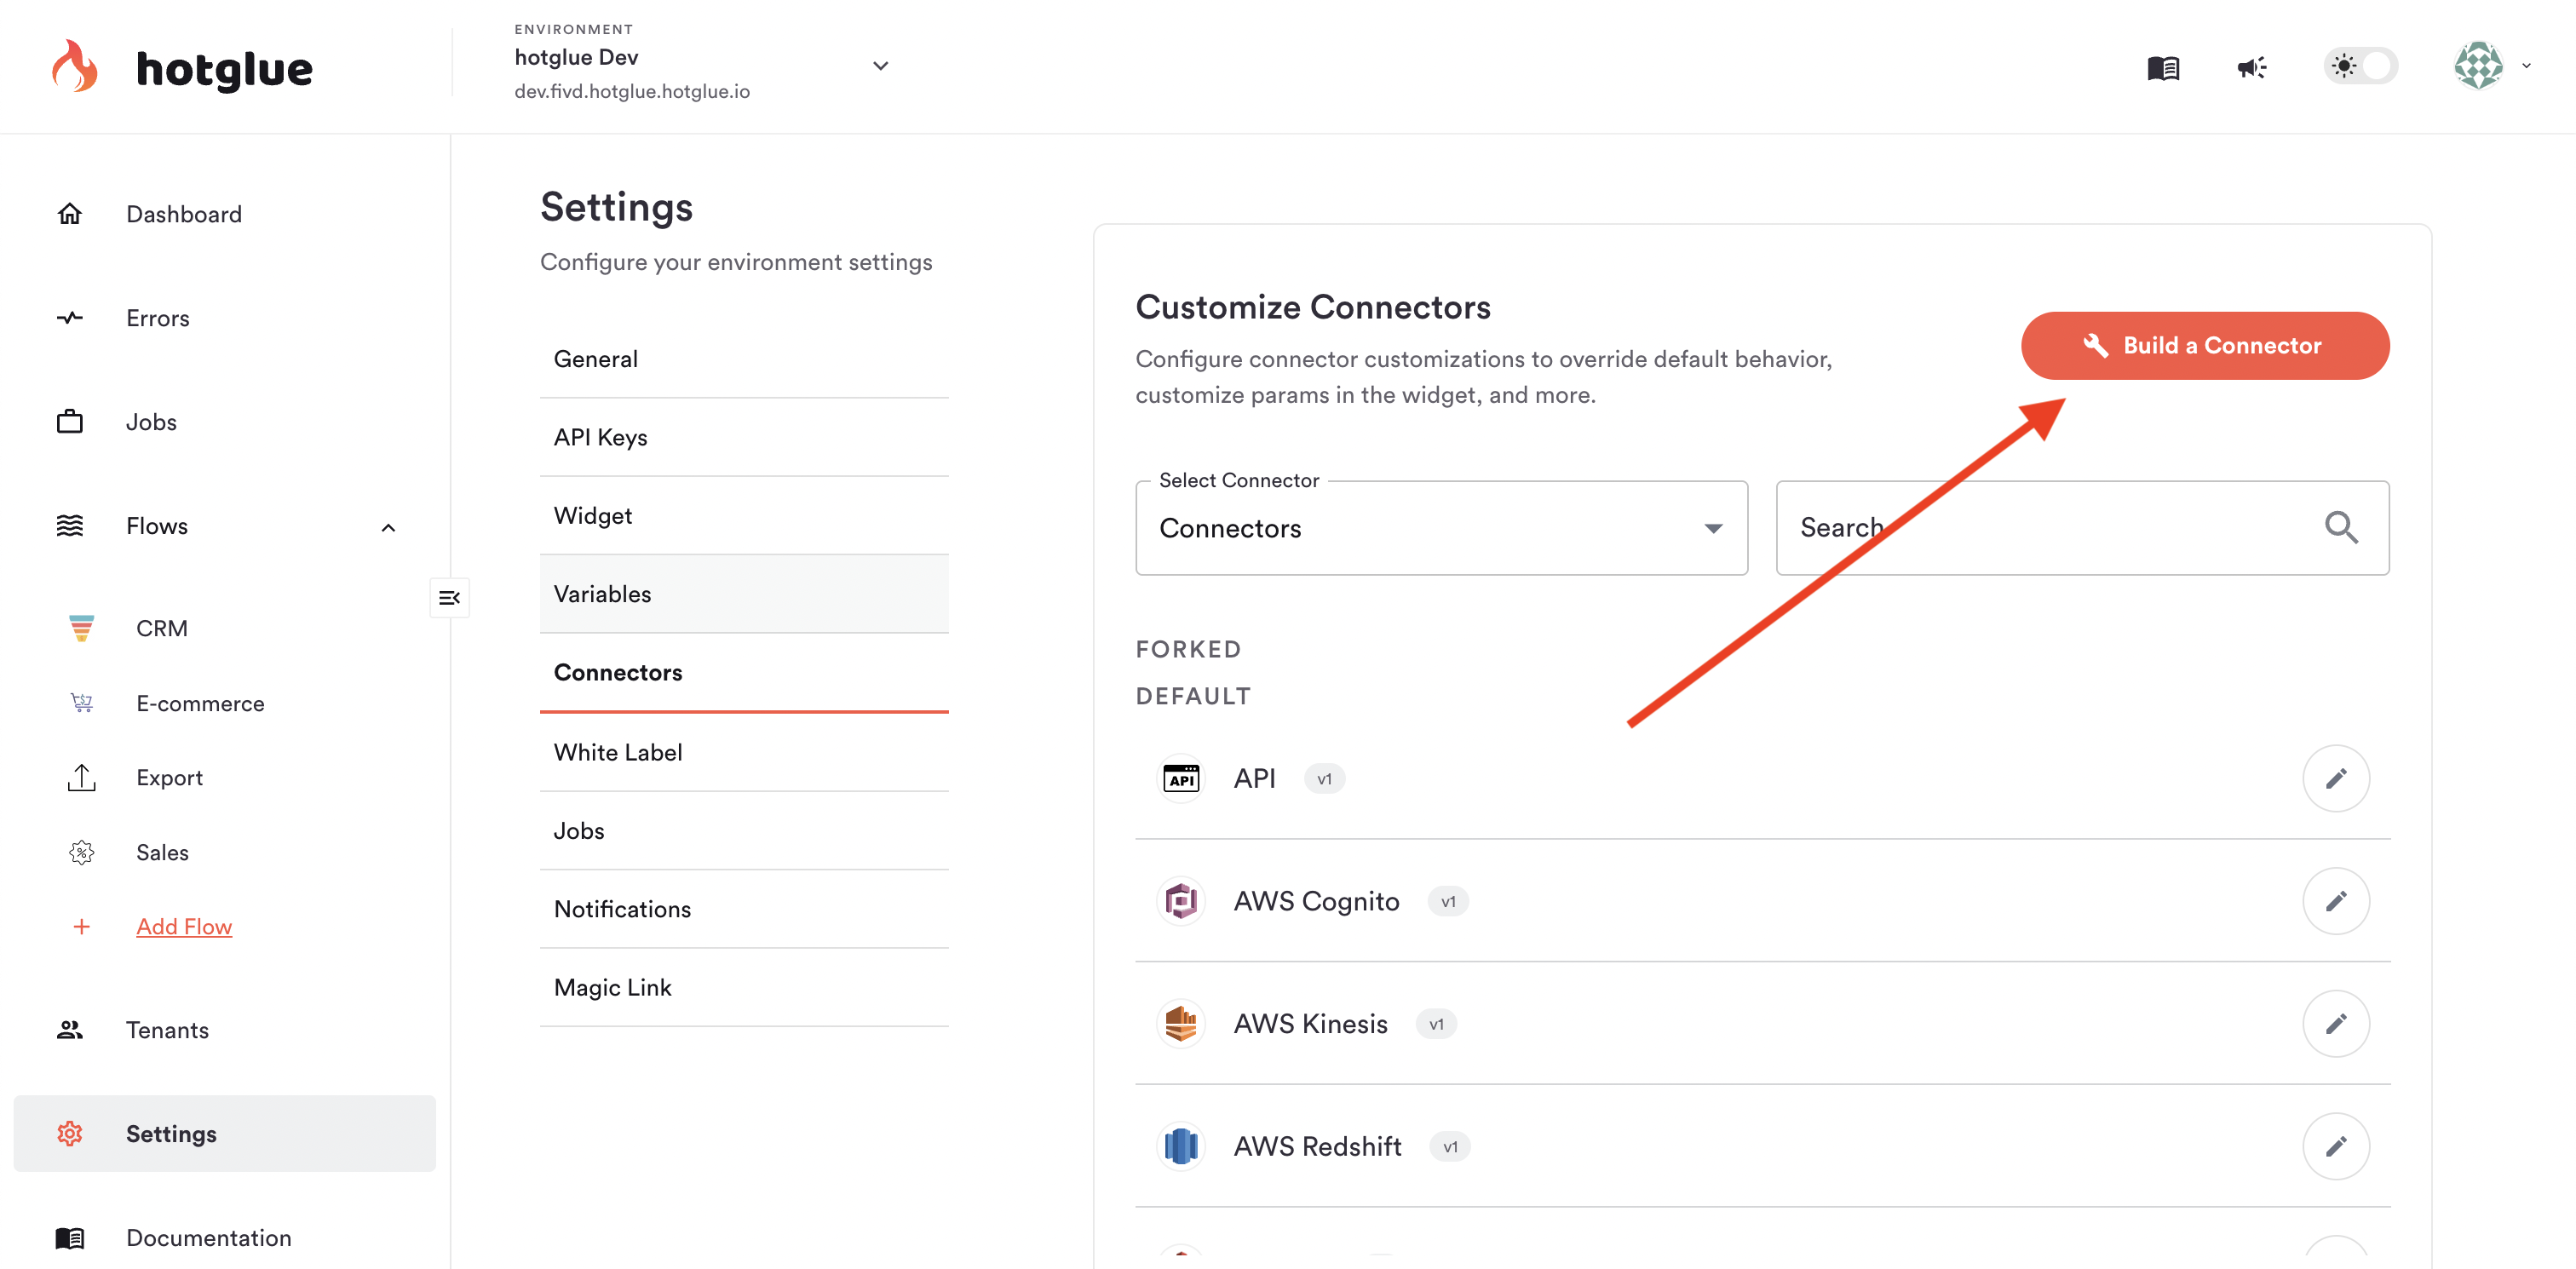Open the documentation book icon in header
2576x1269 pixels.
click(2163, 67)
